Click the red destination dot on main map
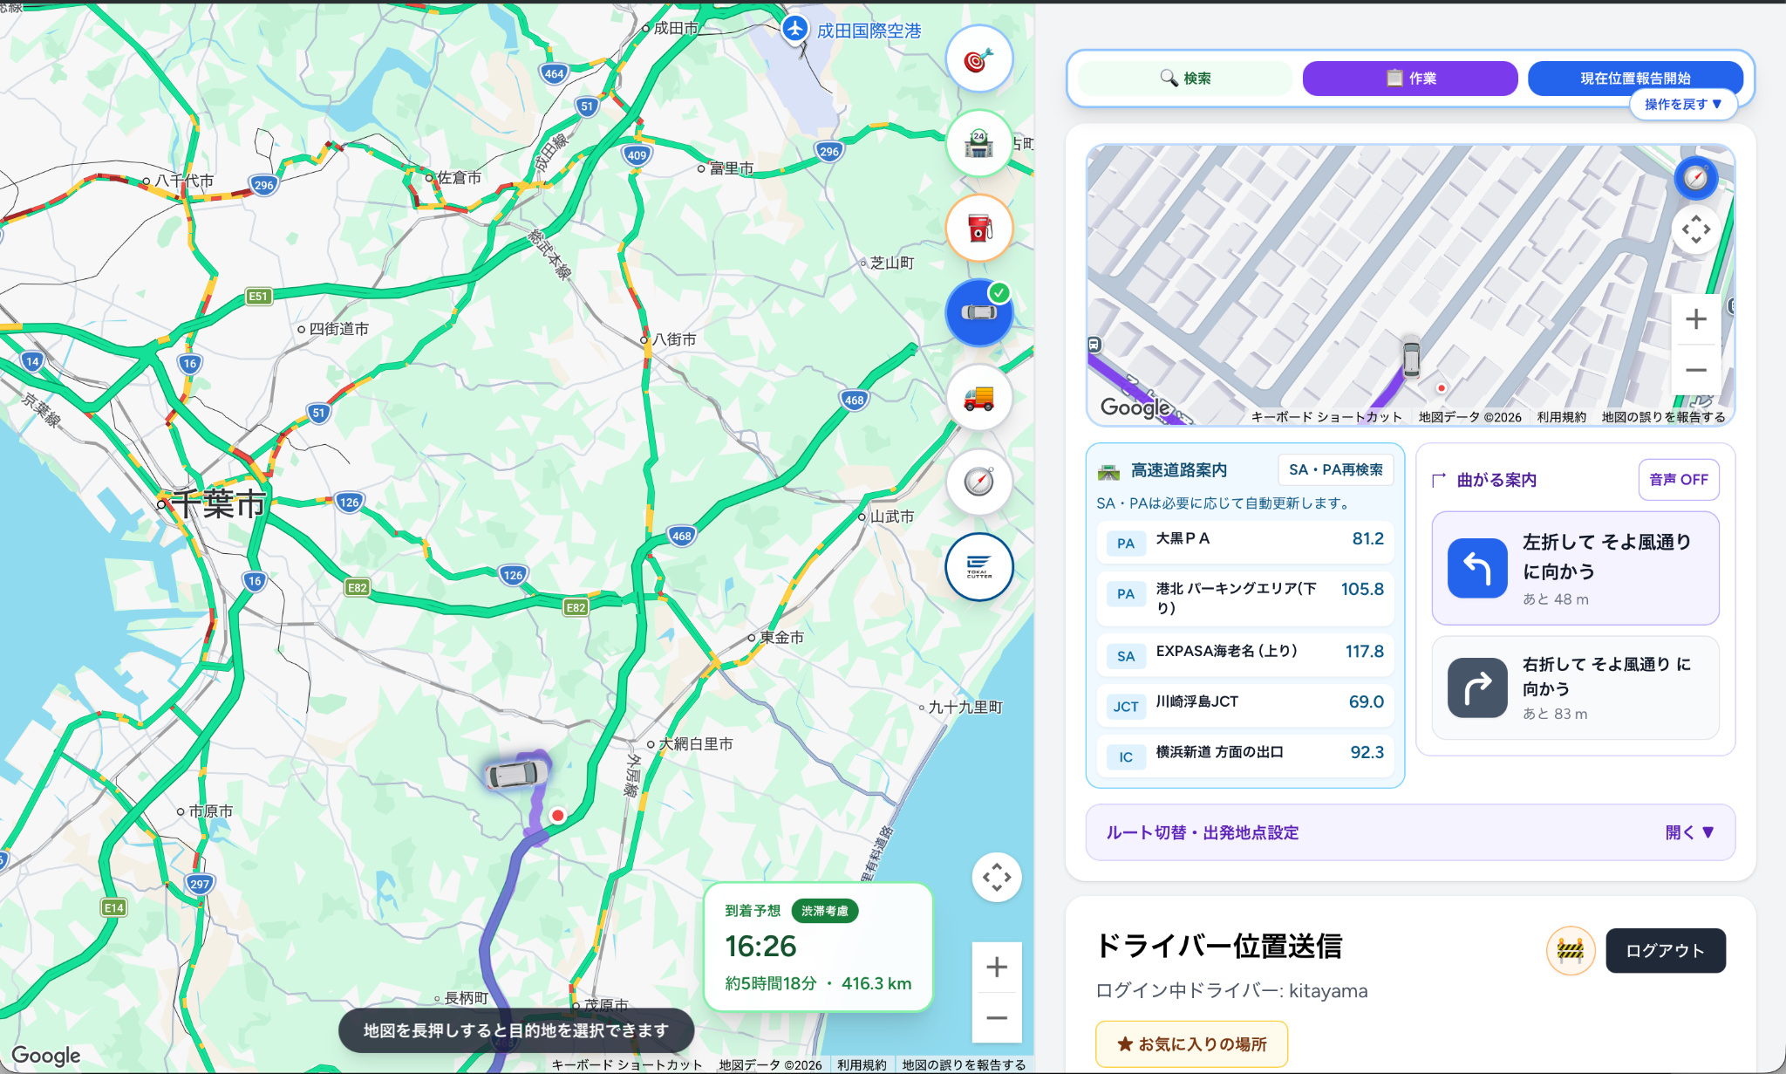This screenshot has width=1786, height=1074. pos(558,815)
